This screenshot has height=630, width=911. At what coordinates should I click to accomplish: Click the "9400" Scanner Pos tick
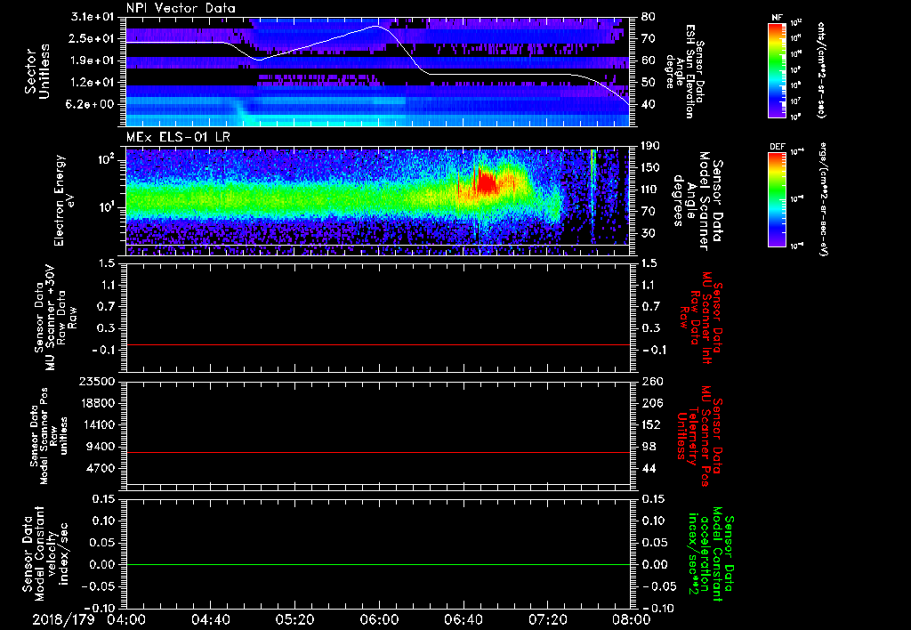click(x=101, y=447)
